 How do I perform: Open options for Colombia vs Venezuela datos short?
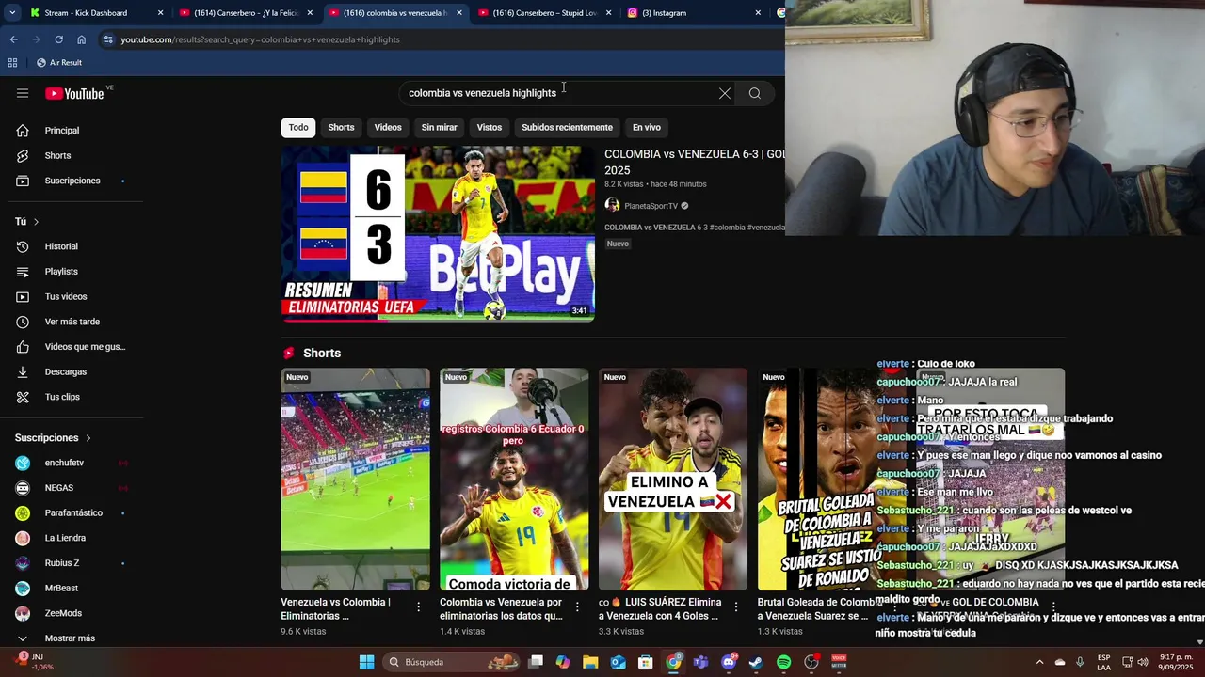click(577, 607)
